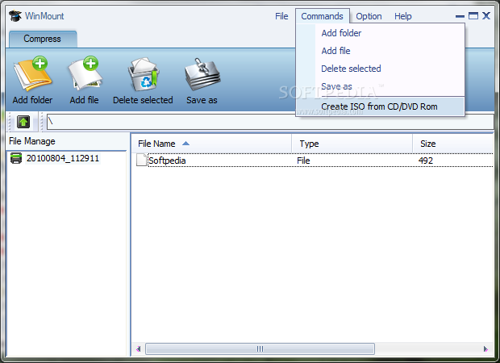The height and width of the screenshot is (363, 500).
Task: Click the Size column header
Action: click(453, 144)
